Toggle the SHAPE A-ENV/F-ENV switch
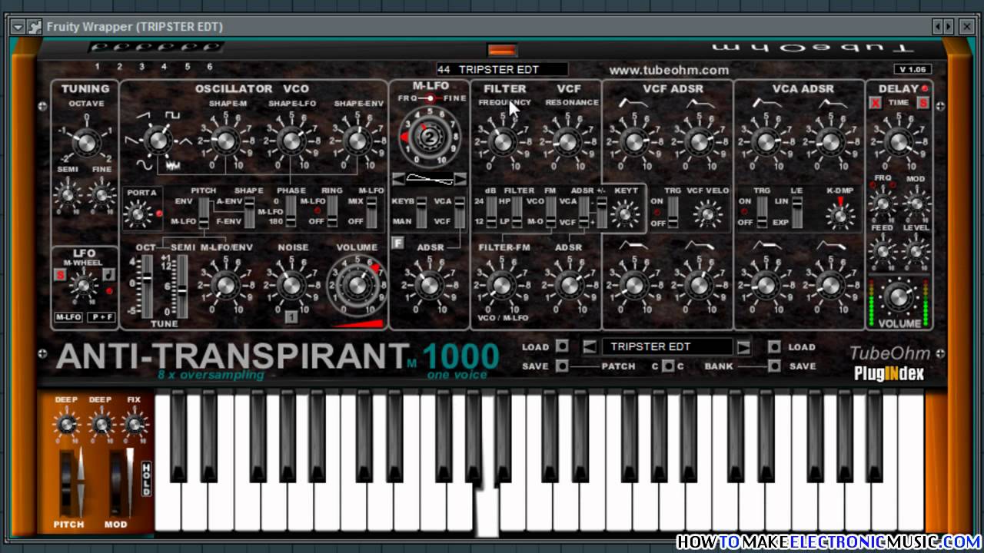Image resolution: width=984 pixels, height=553 pixels. 248,212
